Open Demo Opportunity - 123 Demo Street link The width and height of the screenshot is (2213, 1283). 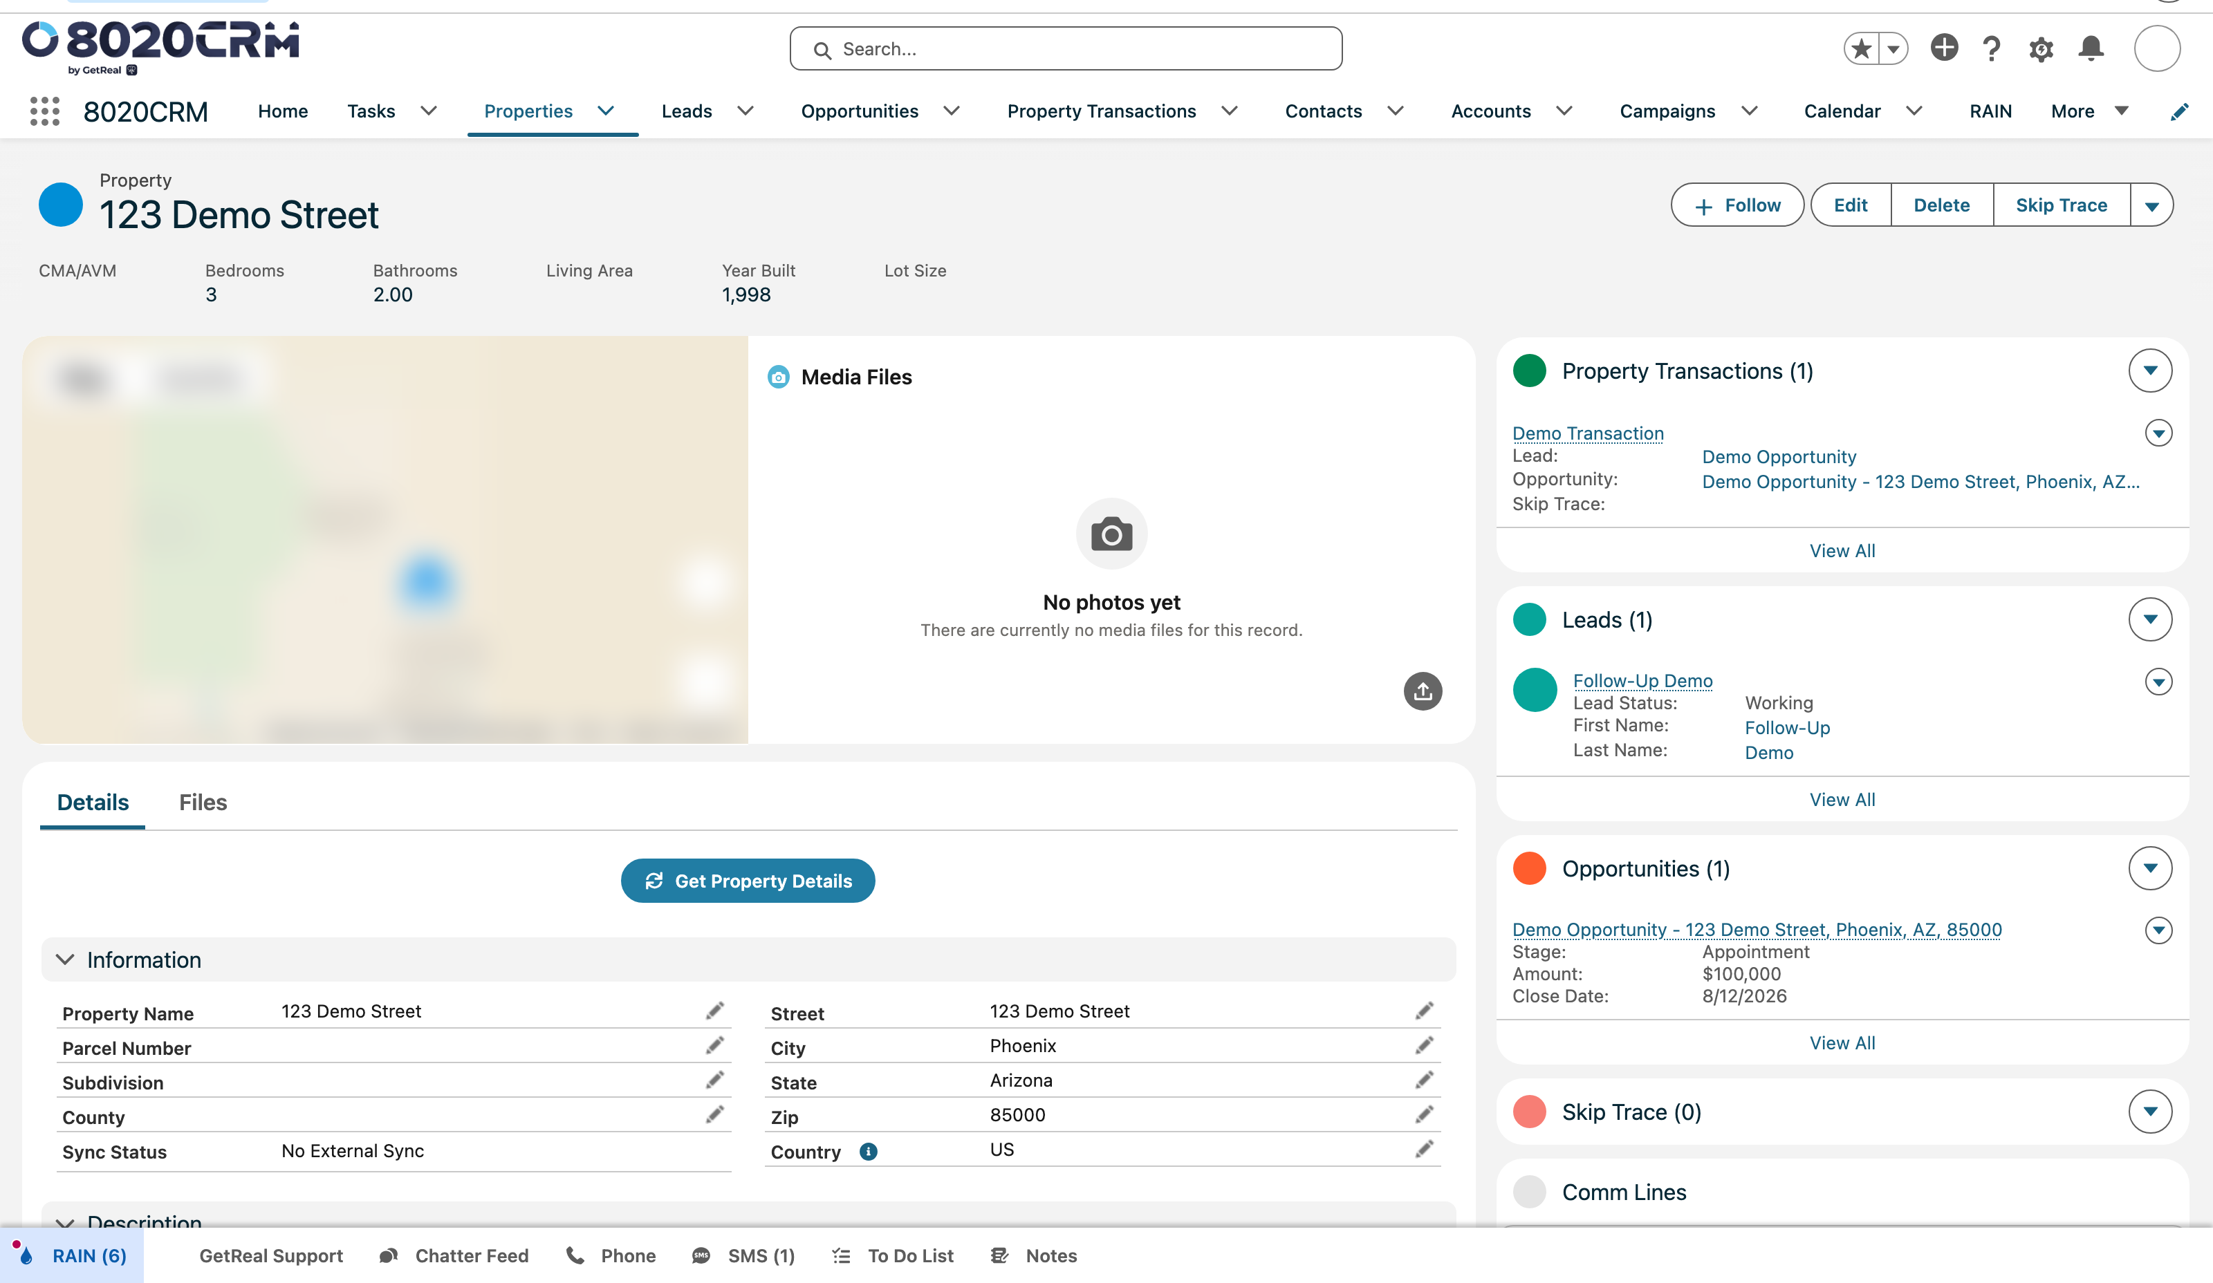[x=1757, y=929]
